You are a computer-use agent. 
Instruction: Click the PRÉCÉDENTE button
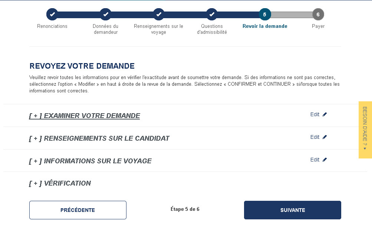[x=78, y=210]
